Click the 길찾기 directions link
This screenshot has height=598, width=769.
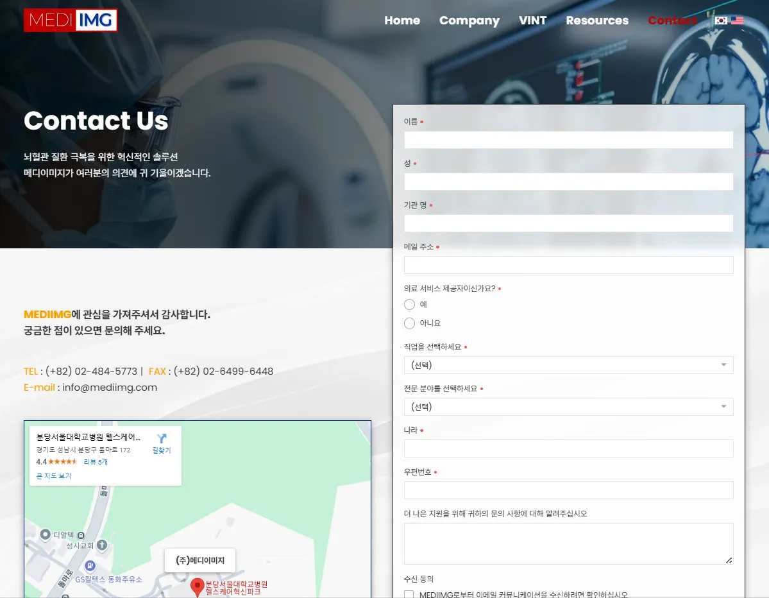[x=162, y=450]
